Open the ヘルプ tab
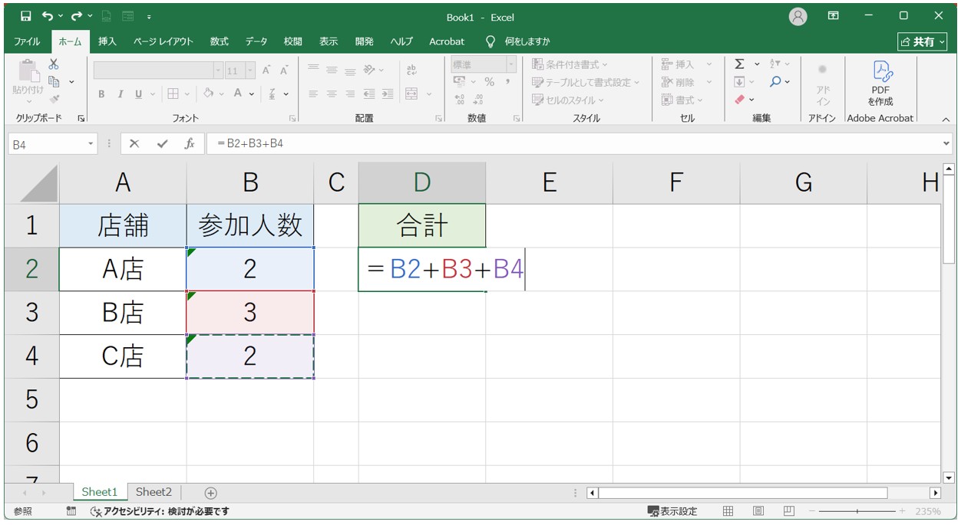 [401, 41]
